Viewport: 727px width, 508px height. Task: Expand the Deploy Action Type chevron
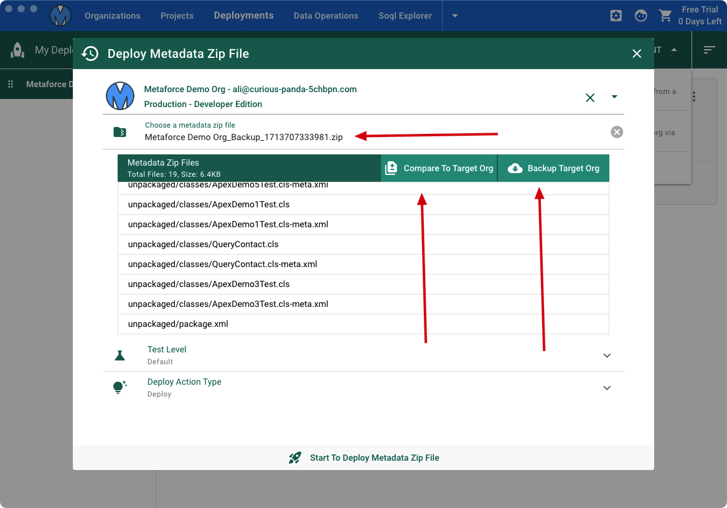coord(607,388)
